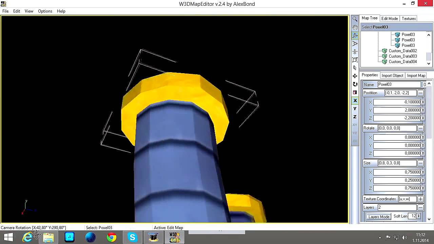
Task: Select Custom_Data003 in the map tree
Action: tap(403, 56)
